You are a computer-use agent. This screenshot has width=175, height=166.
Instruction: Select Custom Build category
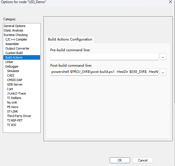(x=14, y=53)
